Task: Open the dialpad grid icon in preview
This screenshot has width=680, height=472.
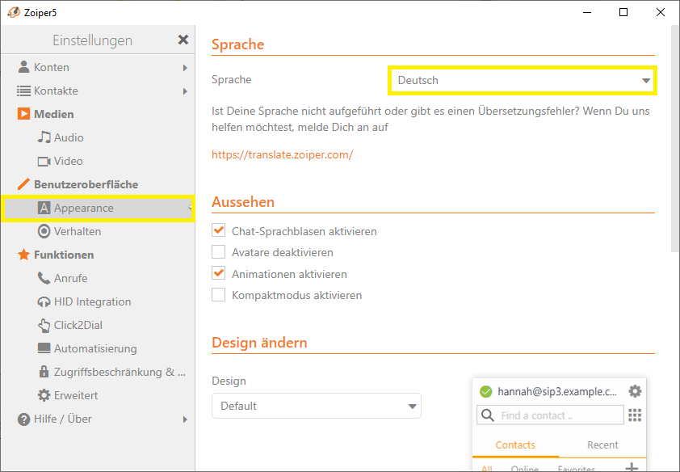Action: (x=635, y=415)
